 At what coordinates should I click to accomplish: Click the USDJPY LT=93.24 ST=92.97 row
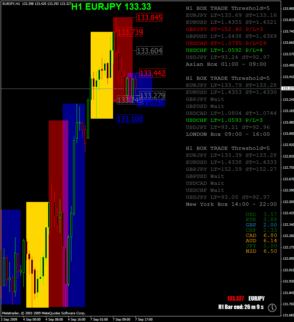coord(228,57)
